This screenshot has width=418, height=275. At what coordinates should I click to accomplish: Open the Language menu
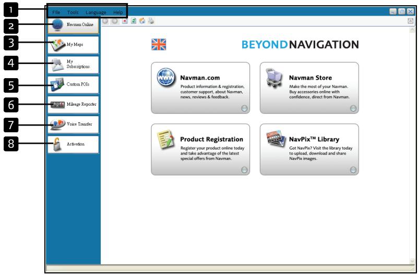pos(96,12)
